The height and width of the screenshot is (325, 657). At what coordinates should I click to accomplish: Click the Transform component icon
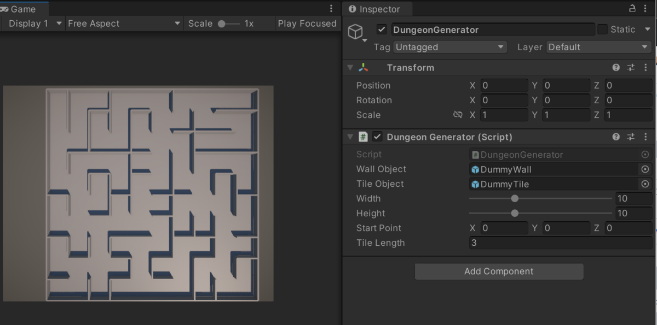tap(364, 67)
